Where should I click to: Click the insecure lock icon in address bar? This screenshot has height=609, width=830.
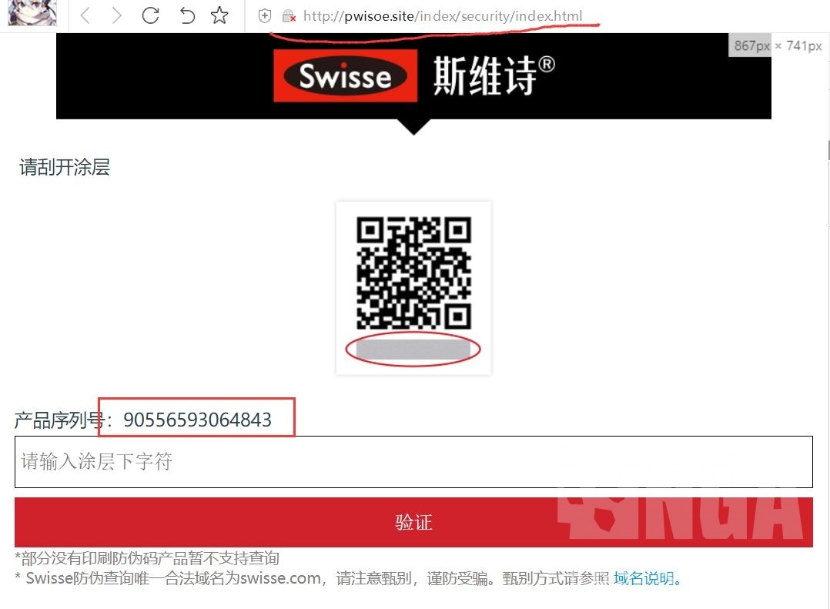click(x=289, y=16)
